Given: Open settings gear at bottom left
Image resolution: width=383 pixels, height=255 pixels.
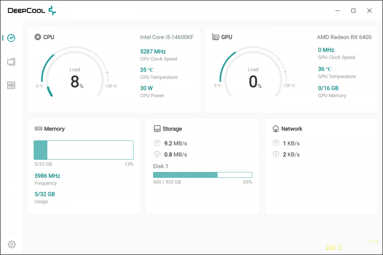Looking at the screenshot, I should pos(11,244).
